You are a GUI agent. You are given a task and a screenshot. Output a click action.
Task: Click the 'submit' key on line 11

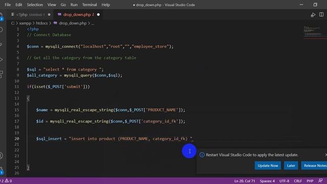(74, 86)
